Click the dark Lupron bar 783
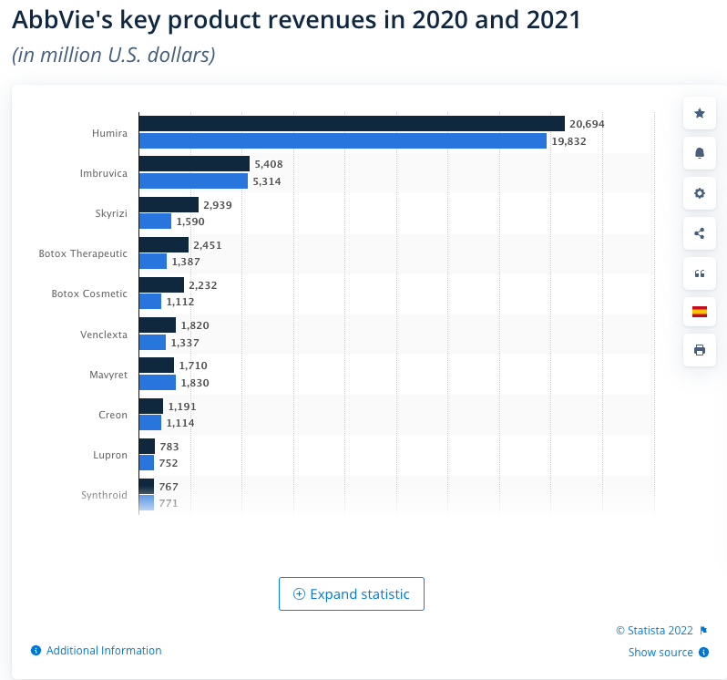This screenshot has width=727, height=680. [147, 447]
